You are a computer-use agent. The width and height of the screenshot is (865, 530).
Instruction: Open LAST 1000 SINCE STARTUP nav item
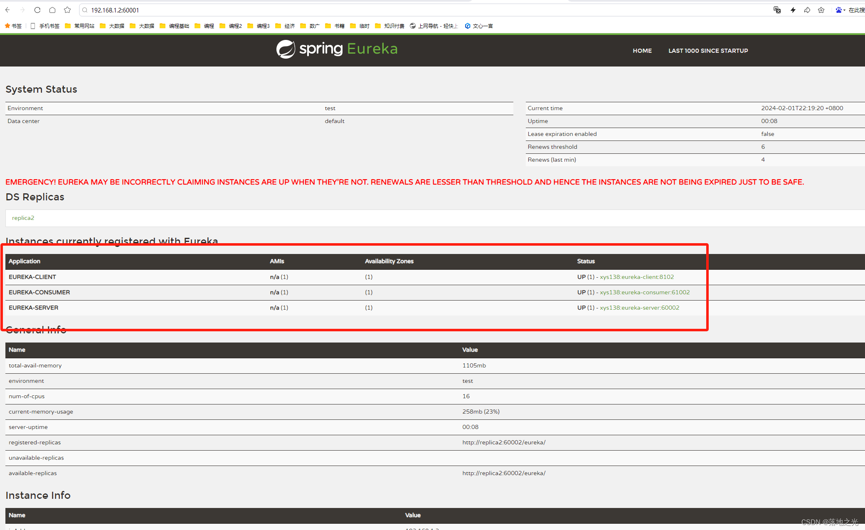point(708,51)
